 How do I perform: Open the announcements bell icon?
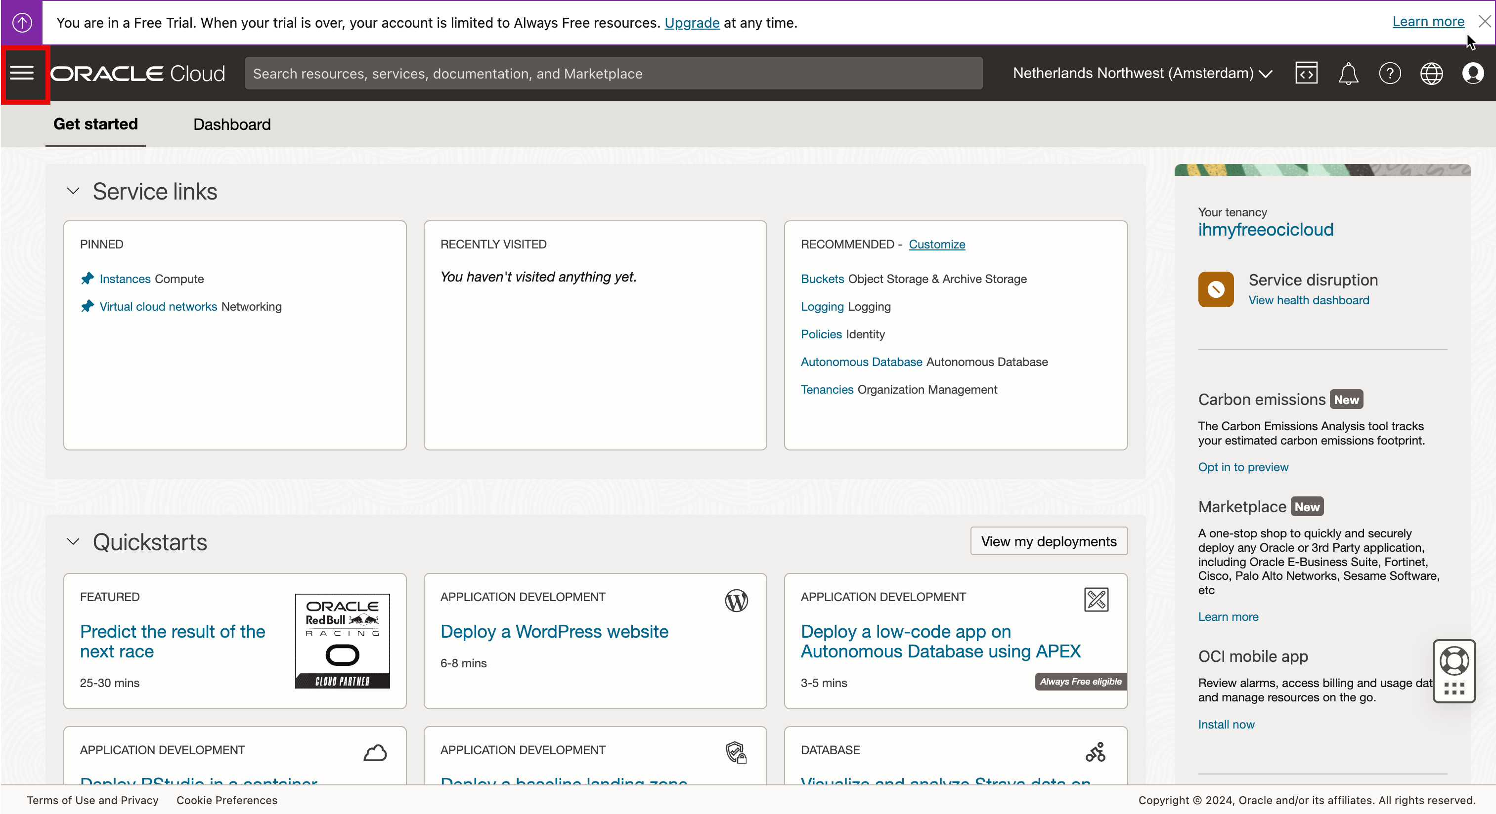point(1348,74)
